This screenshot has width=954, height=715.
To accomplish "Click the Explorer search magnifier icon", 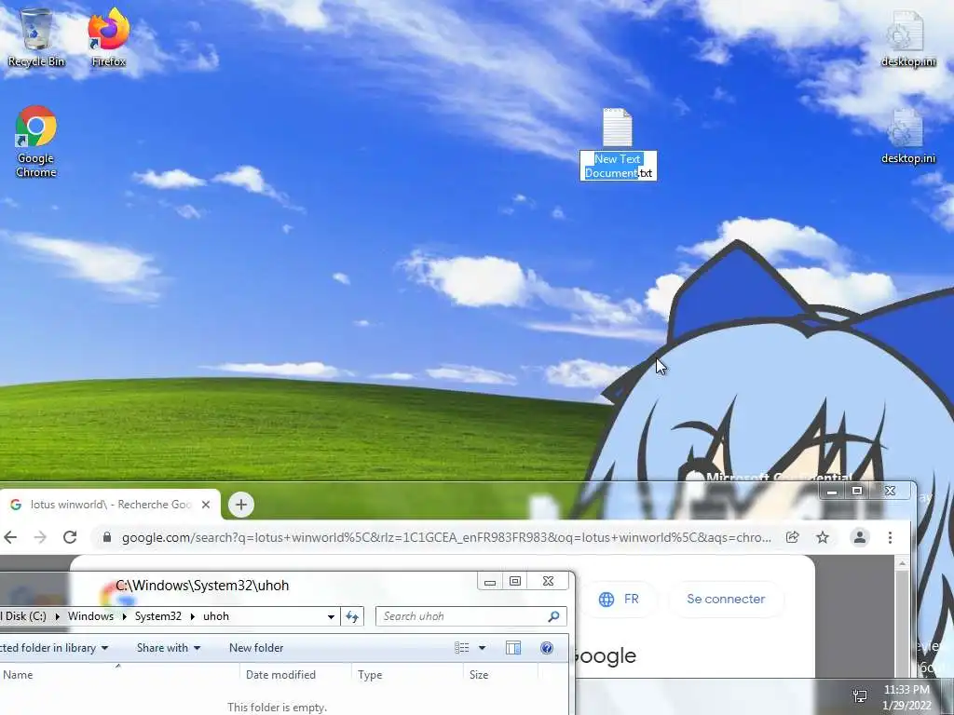I will pos(553,616).
